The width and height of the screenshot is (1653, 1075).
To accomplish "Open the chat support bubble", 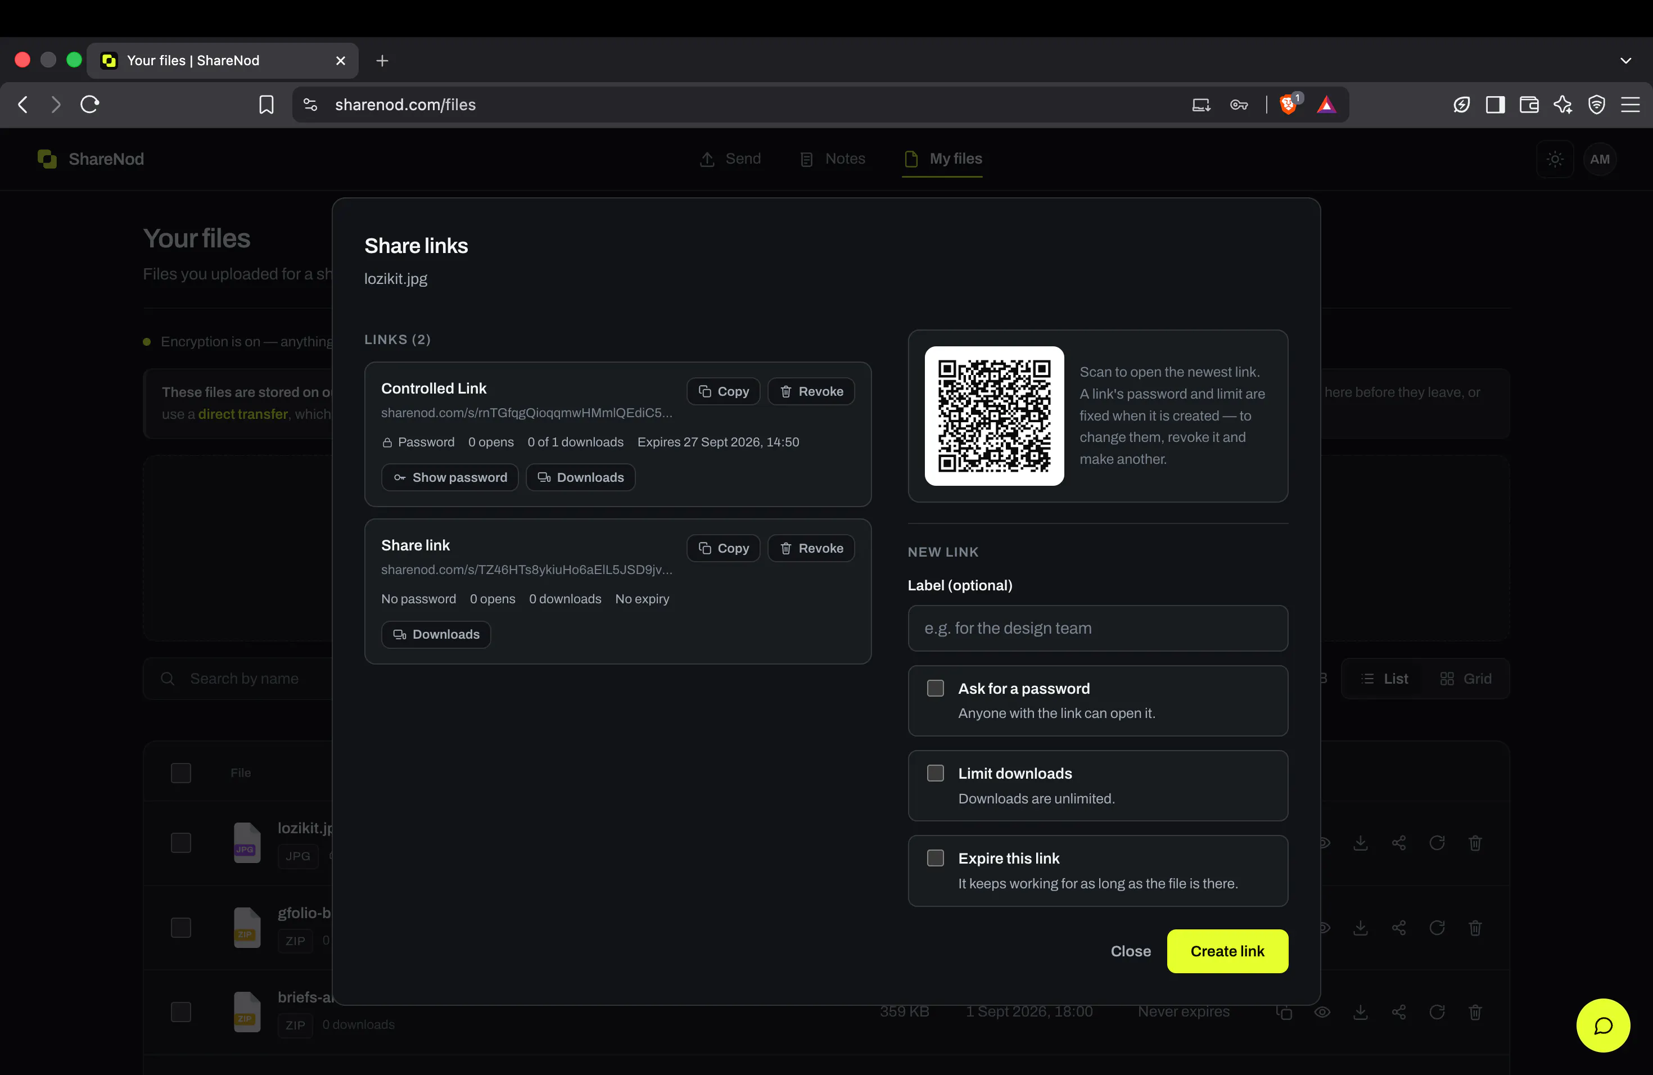I will pos(1602,1025).
